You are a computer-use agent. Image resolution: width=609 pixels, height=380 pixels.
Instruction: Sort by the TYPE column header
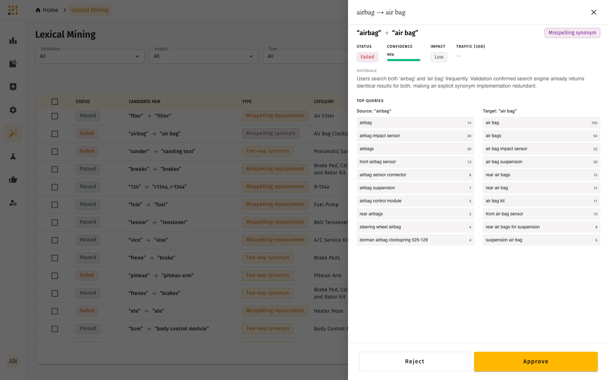click(x=247, y=102)
